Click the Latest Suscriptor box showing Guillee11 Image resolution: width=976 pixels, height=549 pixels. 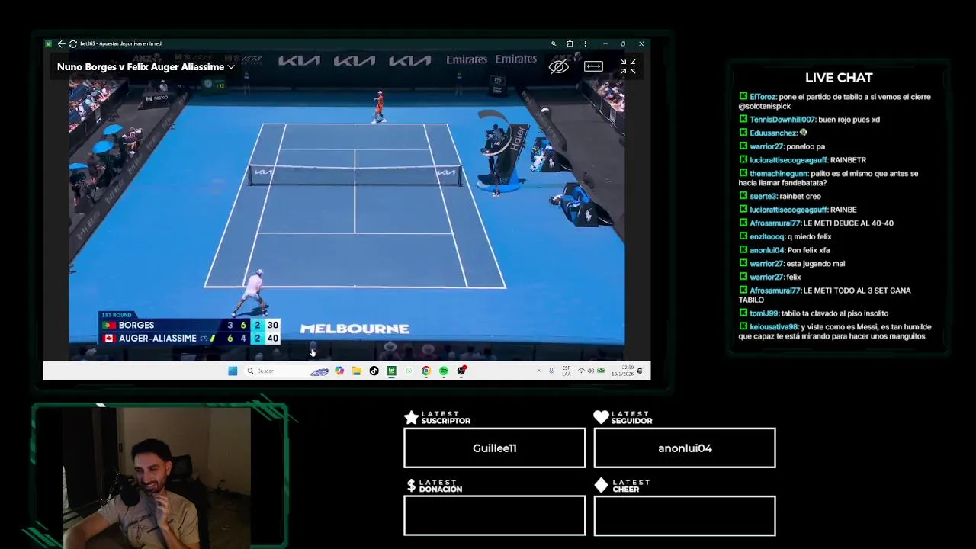(x=494, y=448)
